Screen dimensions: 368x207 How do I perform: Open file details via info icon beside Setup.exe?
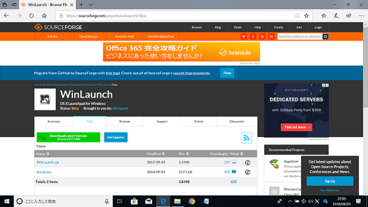[247, 172]
